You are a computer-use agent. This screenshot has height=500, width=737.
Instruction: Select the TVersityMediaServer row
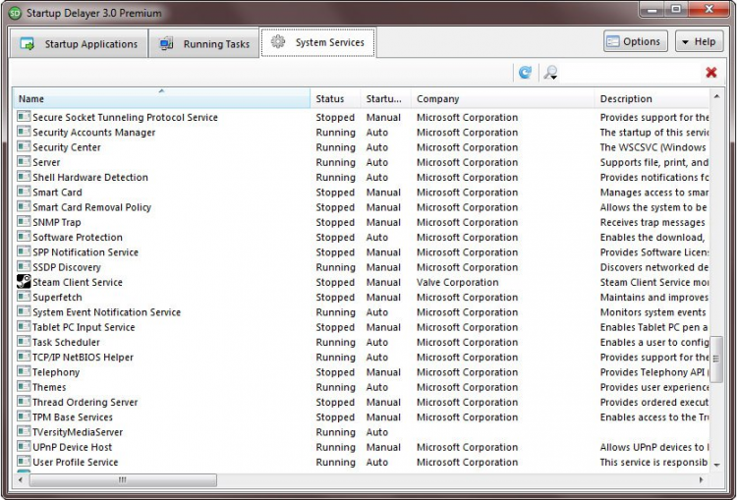pyautogui.click(x=78, y=432)
